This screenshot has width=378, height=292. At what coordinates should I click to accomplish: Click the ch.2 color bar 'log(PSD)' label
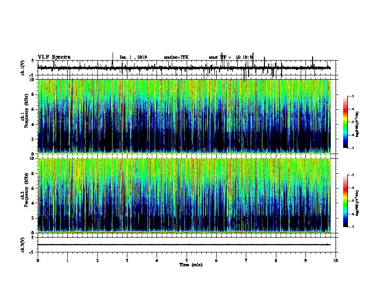pos(357,203)
